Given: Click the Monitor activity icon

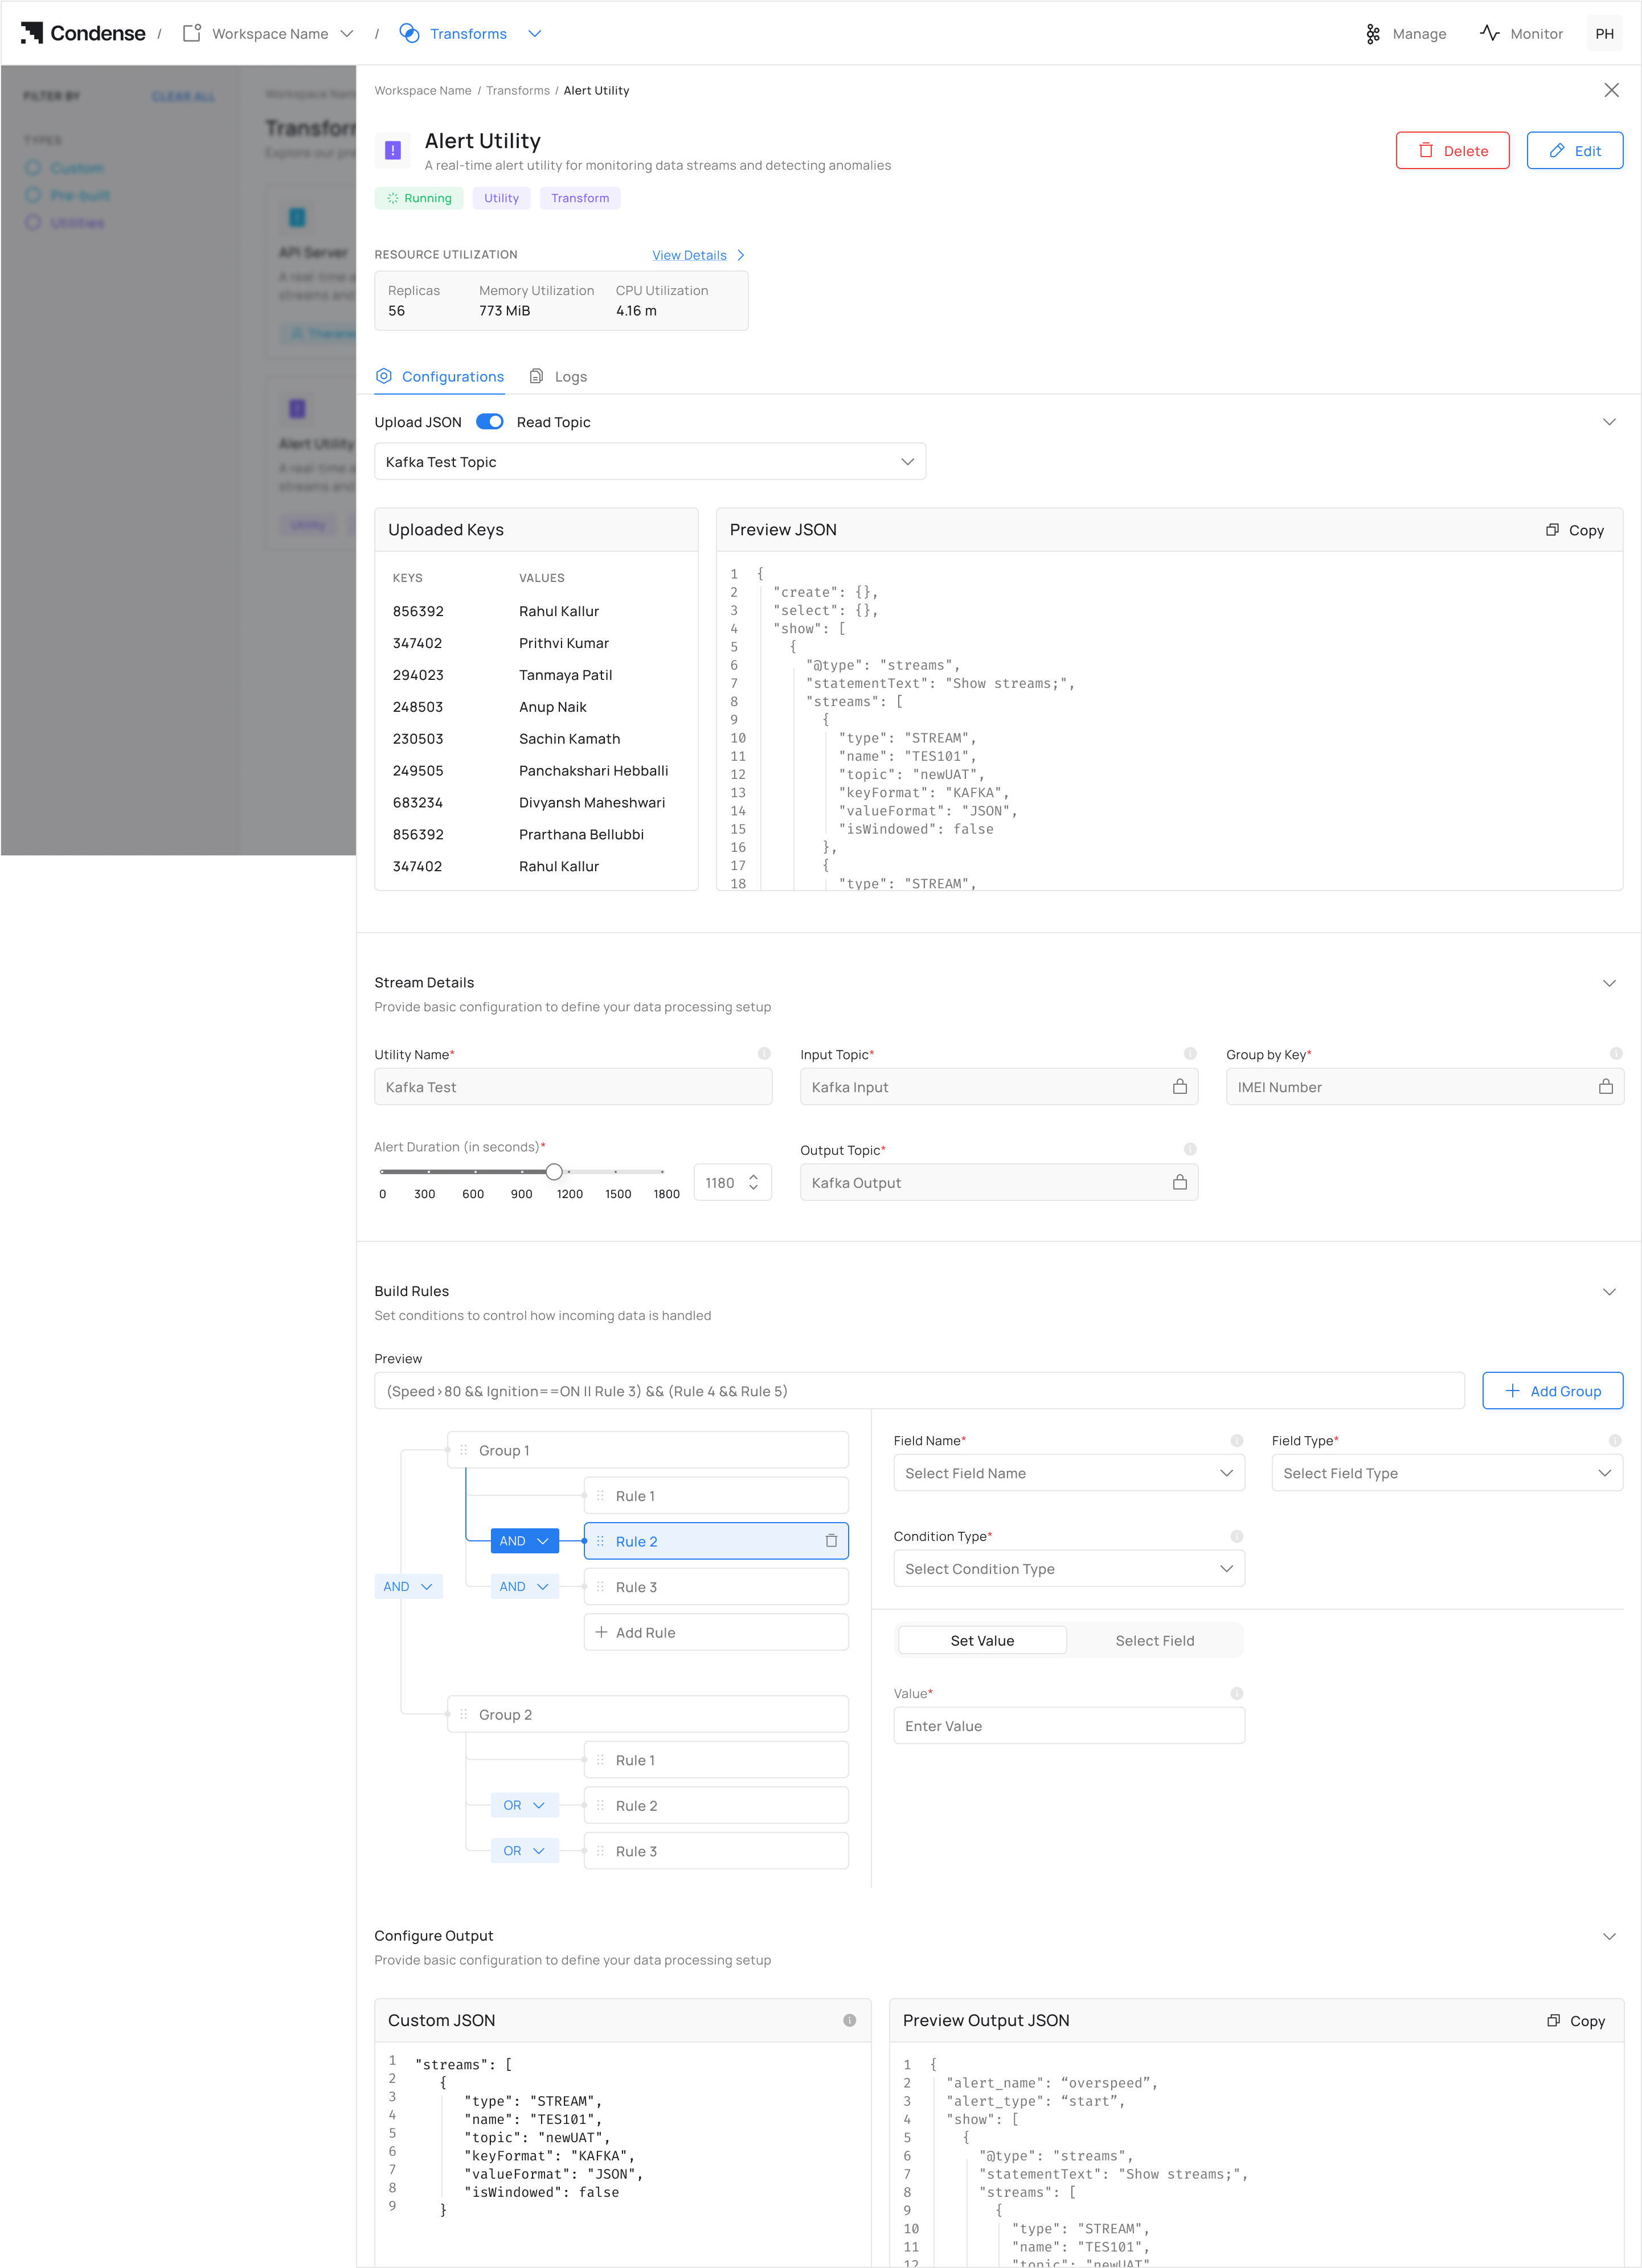Looking at the screenshot, I should (1489, 33).
